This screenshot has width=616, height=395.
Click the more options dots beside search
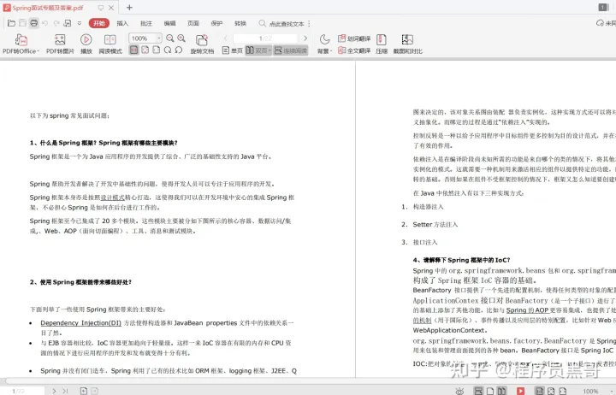309,24
